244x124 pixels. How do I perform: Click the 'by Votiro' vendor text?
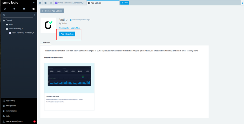(63, 23)
